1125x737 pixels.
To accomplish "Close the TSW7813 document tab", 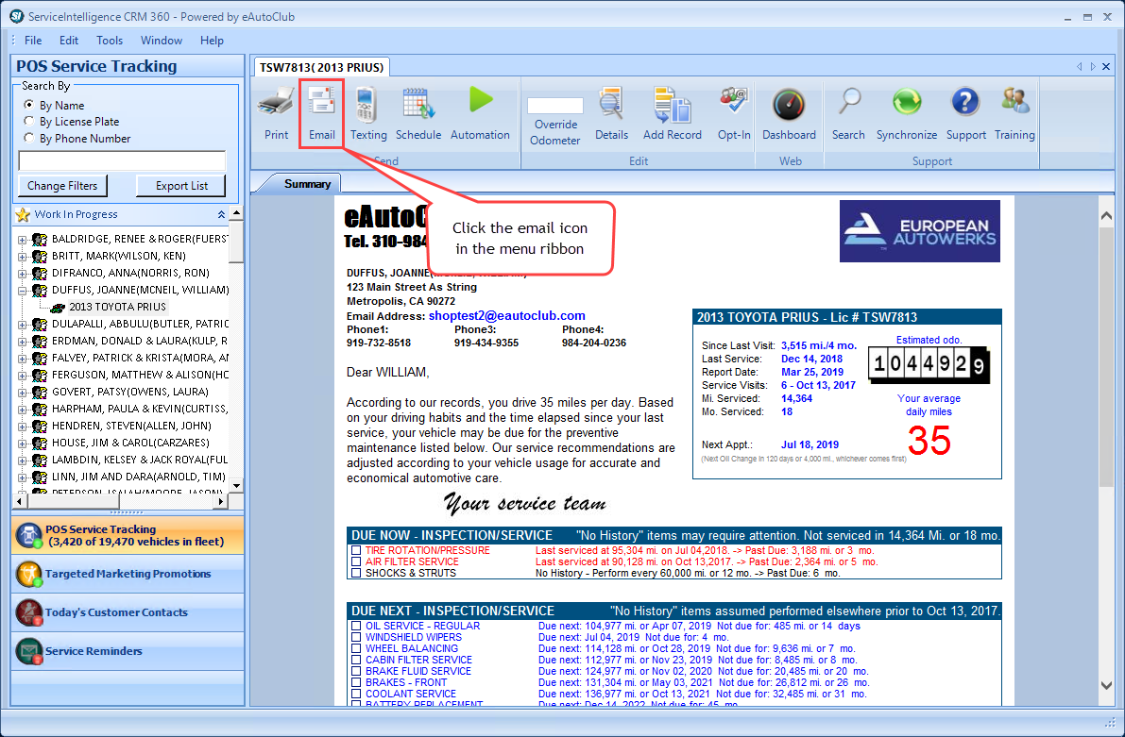I will pyautogui.click(x=1106, y=67).
